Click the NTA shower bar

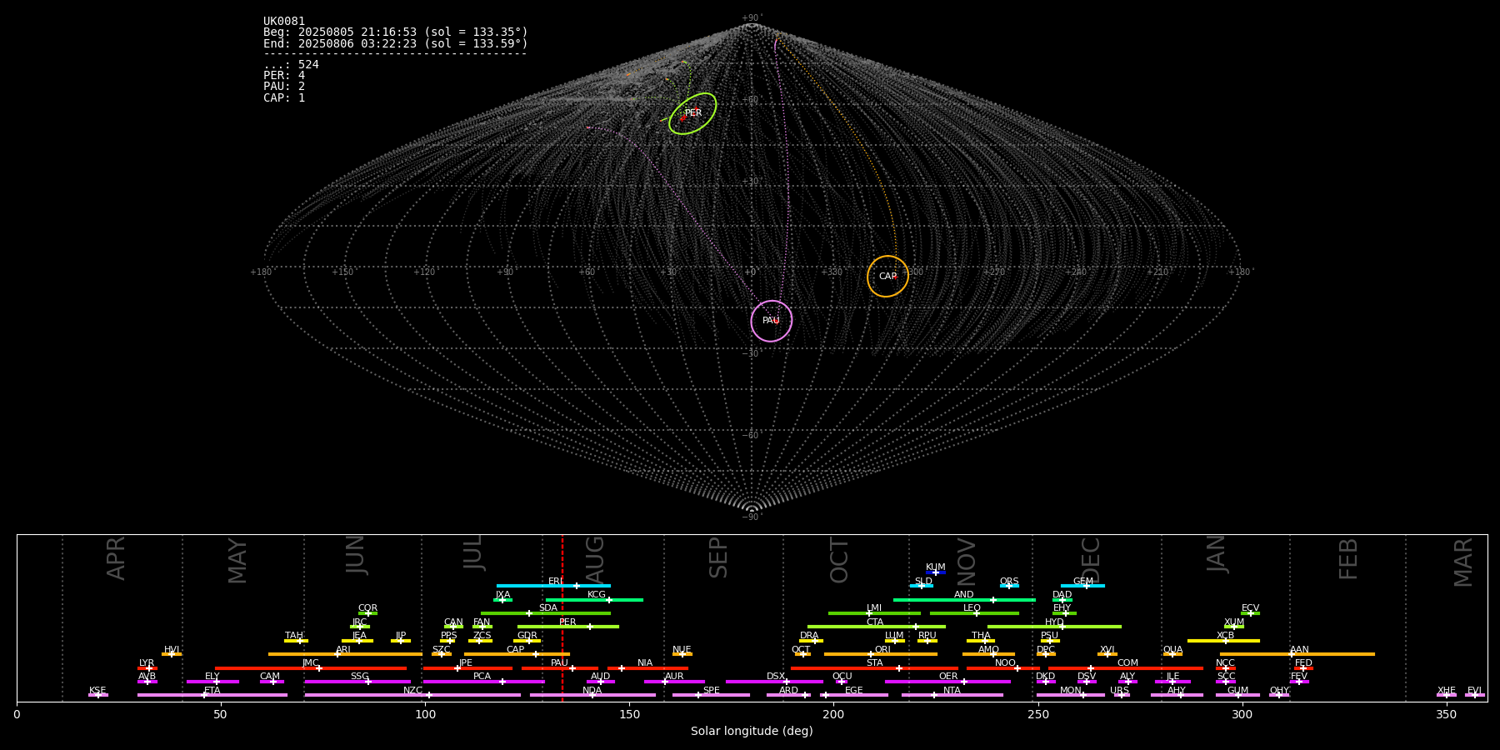[x=952, y=695]
